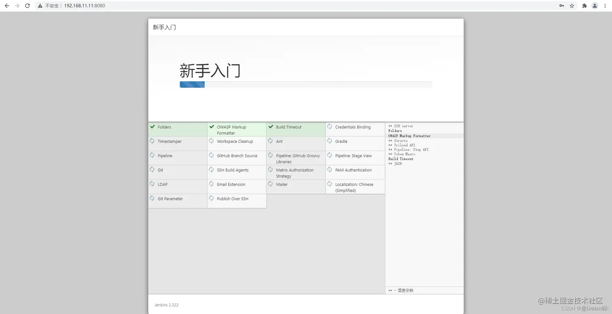Click the spinner icon beside LDAP

[152, 184]
